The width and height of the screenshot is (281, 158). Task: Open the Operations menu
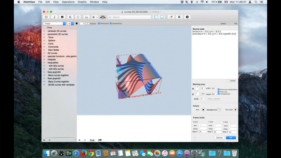point(68,2)
